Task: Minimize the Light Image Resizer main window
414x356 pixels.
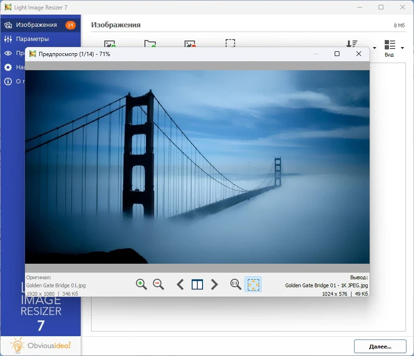Action: click(x=360, y=7)
